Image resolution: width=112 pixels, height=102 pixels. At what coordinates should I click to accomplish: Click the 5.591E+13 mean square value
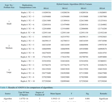[56, 99]
